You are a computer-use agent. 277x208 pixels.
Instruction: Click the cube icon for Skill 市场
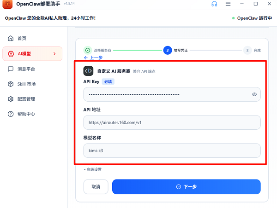[x=11, y=84]
